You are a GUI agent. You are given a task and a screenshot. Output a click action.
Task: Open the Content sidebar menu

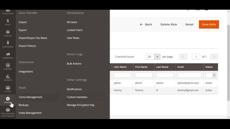point(8,67)
